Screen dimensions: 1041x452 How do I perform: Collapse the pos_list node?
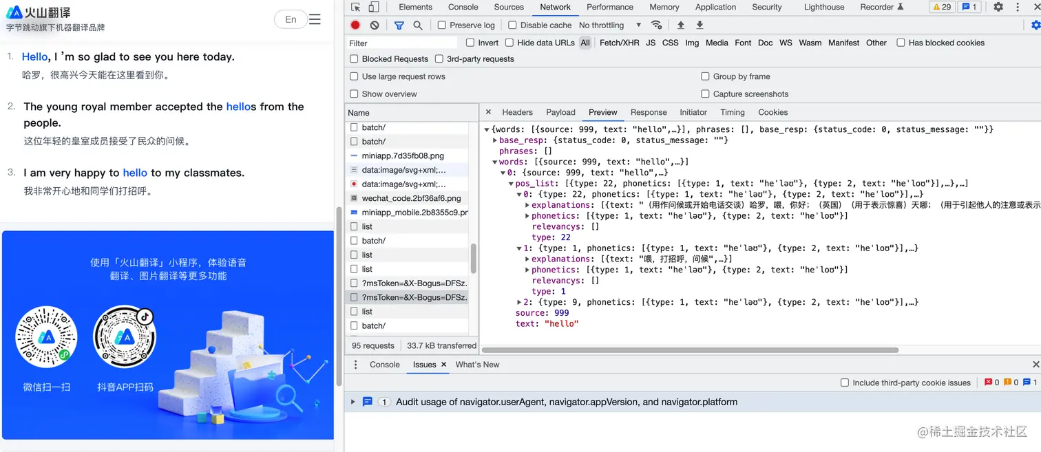[x=511, y=184]
